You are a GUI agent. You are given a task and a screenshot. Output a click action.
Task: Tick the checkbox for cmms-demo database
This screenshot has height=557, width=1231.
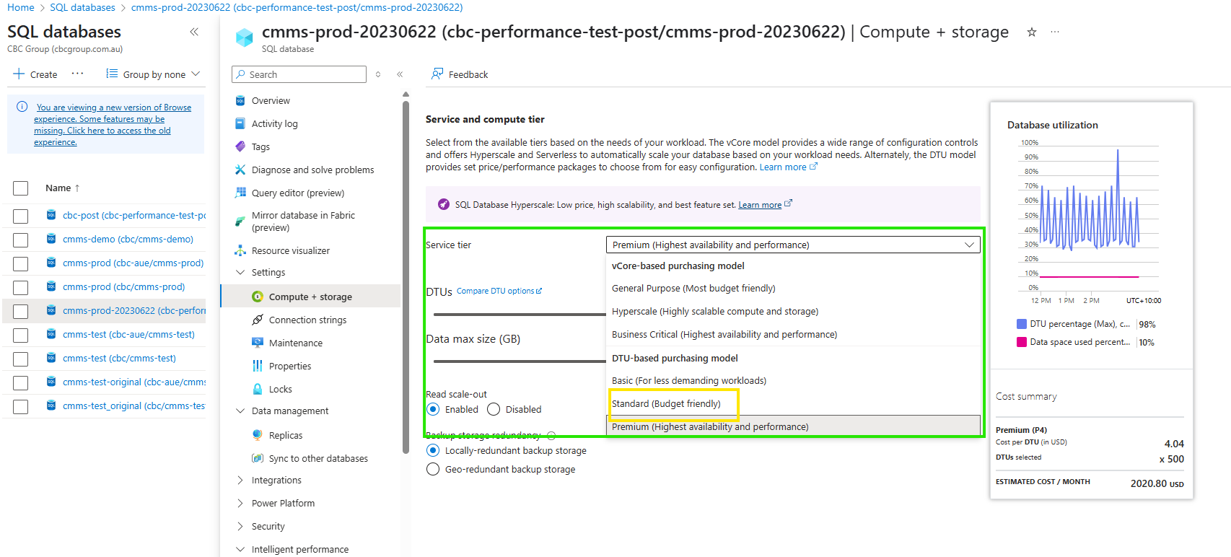pos(21,240)
